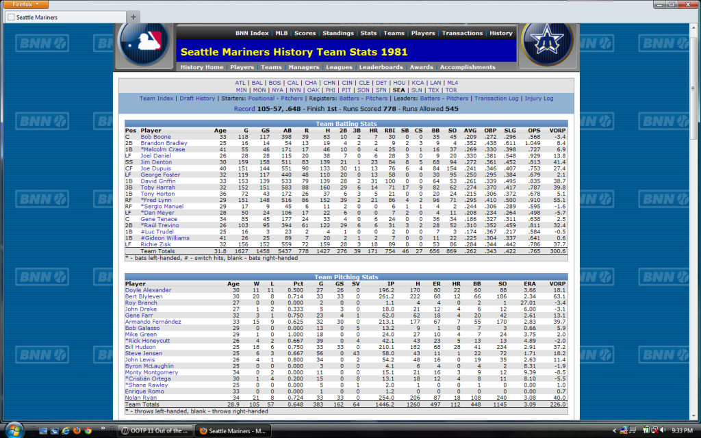Open the NYA team link
701x438 pixels.
(278, 90)
